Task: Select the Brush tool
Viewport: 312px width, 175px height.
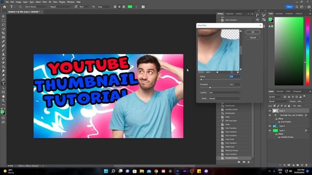Action: pyautogui.click(x=3, y=50)
